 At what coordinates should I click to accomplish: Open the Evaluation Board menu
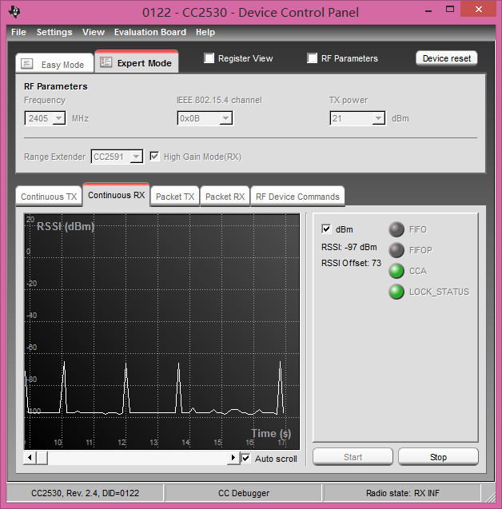(x=150, y=32)
